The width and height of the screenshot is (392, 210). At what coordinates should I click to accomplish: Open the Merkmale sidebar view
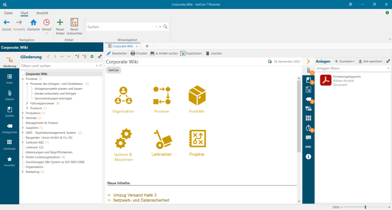click(x=9, y=145)
